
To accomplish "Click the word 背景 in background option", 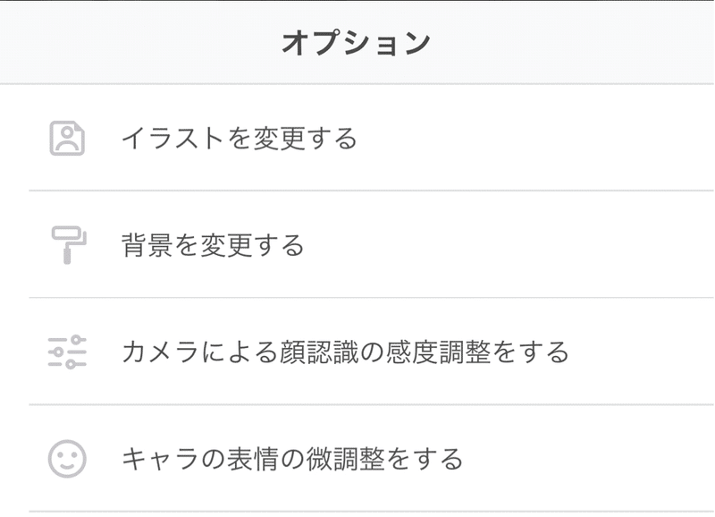I will click(x=147, y=245).
